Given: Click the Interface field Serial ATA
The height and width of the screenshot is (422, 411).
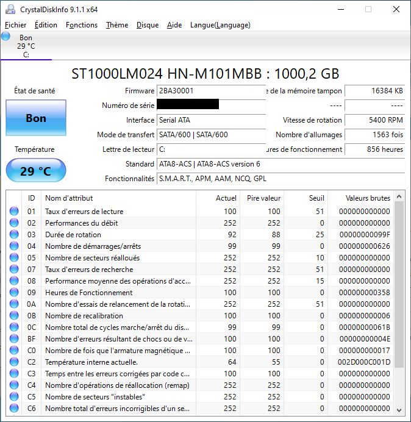Looking at the screenshot, I should 211,120.
